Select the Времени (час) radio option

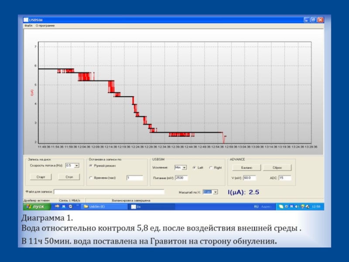click(90, 178)
